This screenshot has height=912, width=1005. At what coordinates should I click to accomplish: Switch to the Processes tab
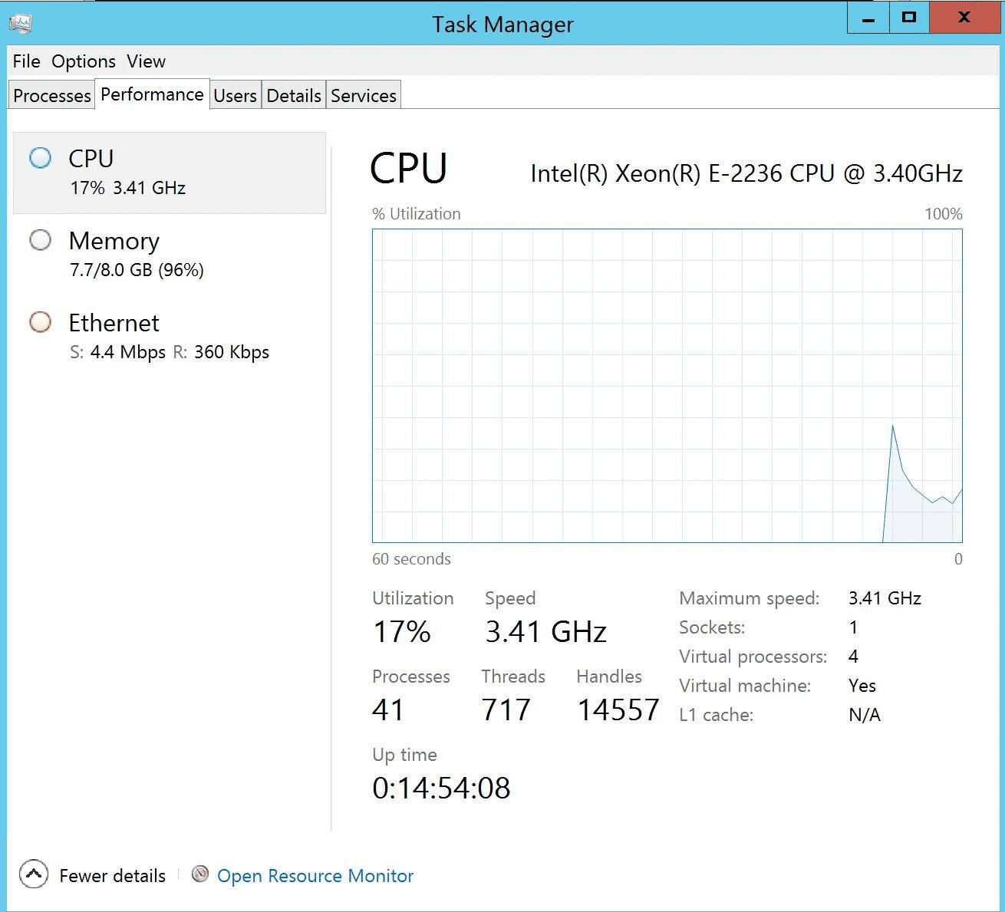51,96
